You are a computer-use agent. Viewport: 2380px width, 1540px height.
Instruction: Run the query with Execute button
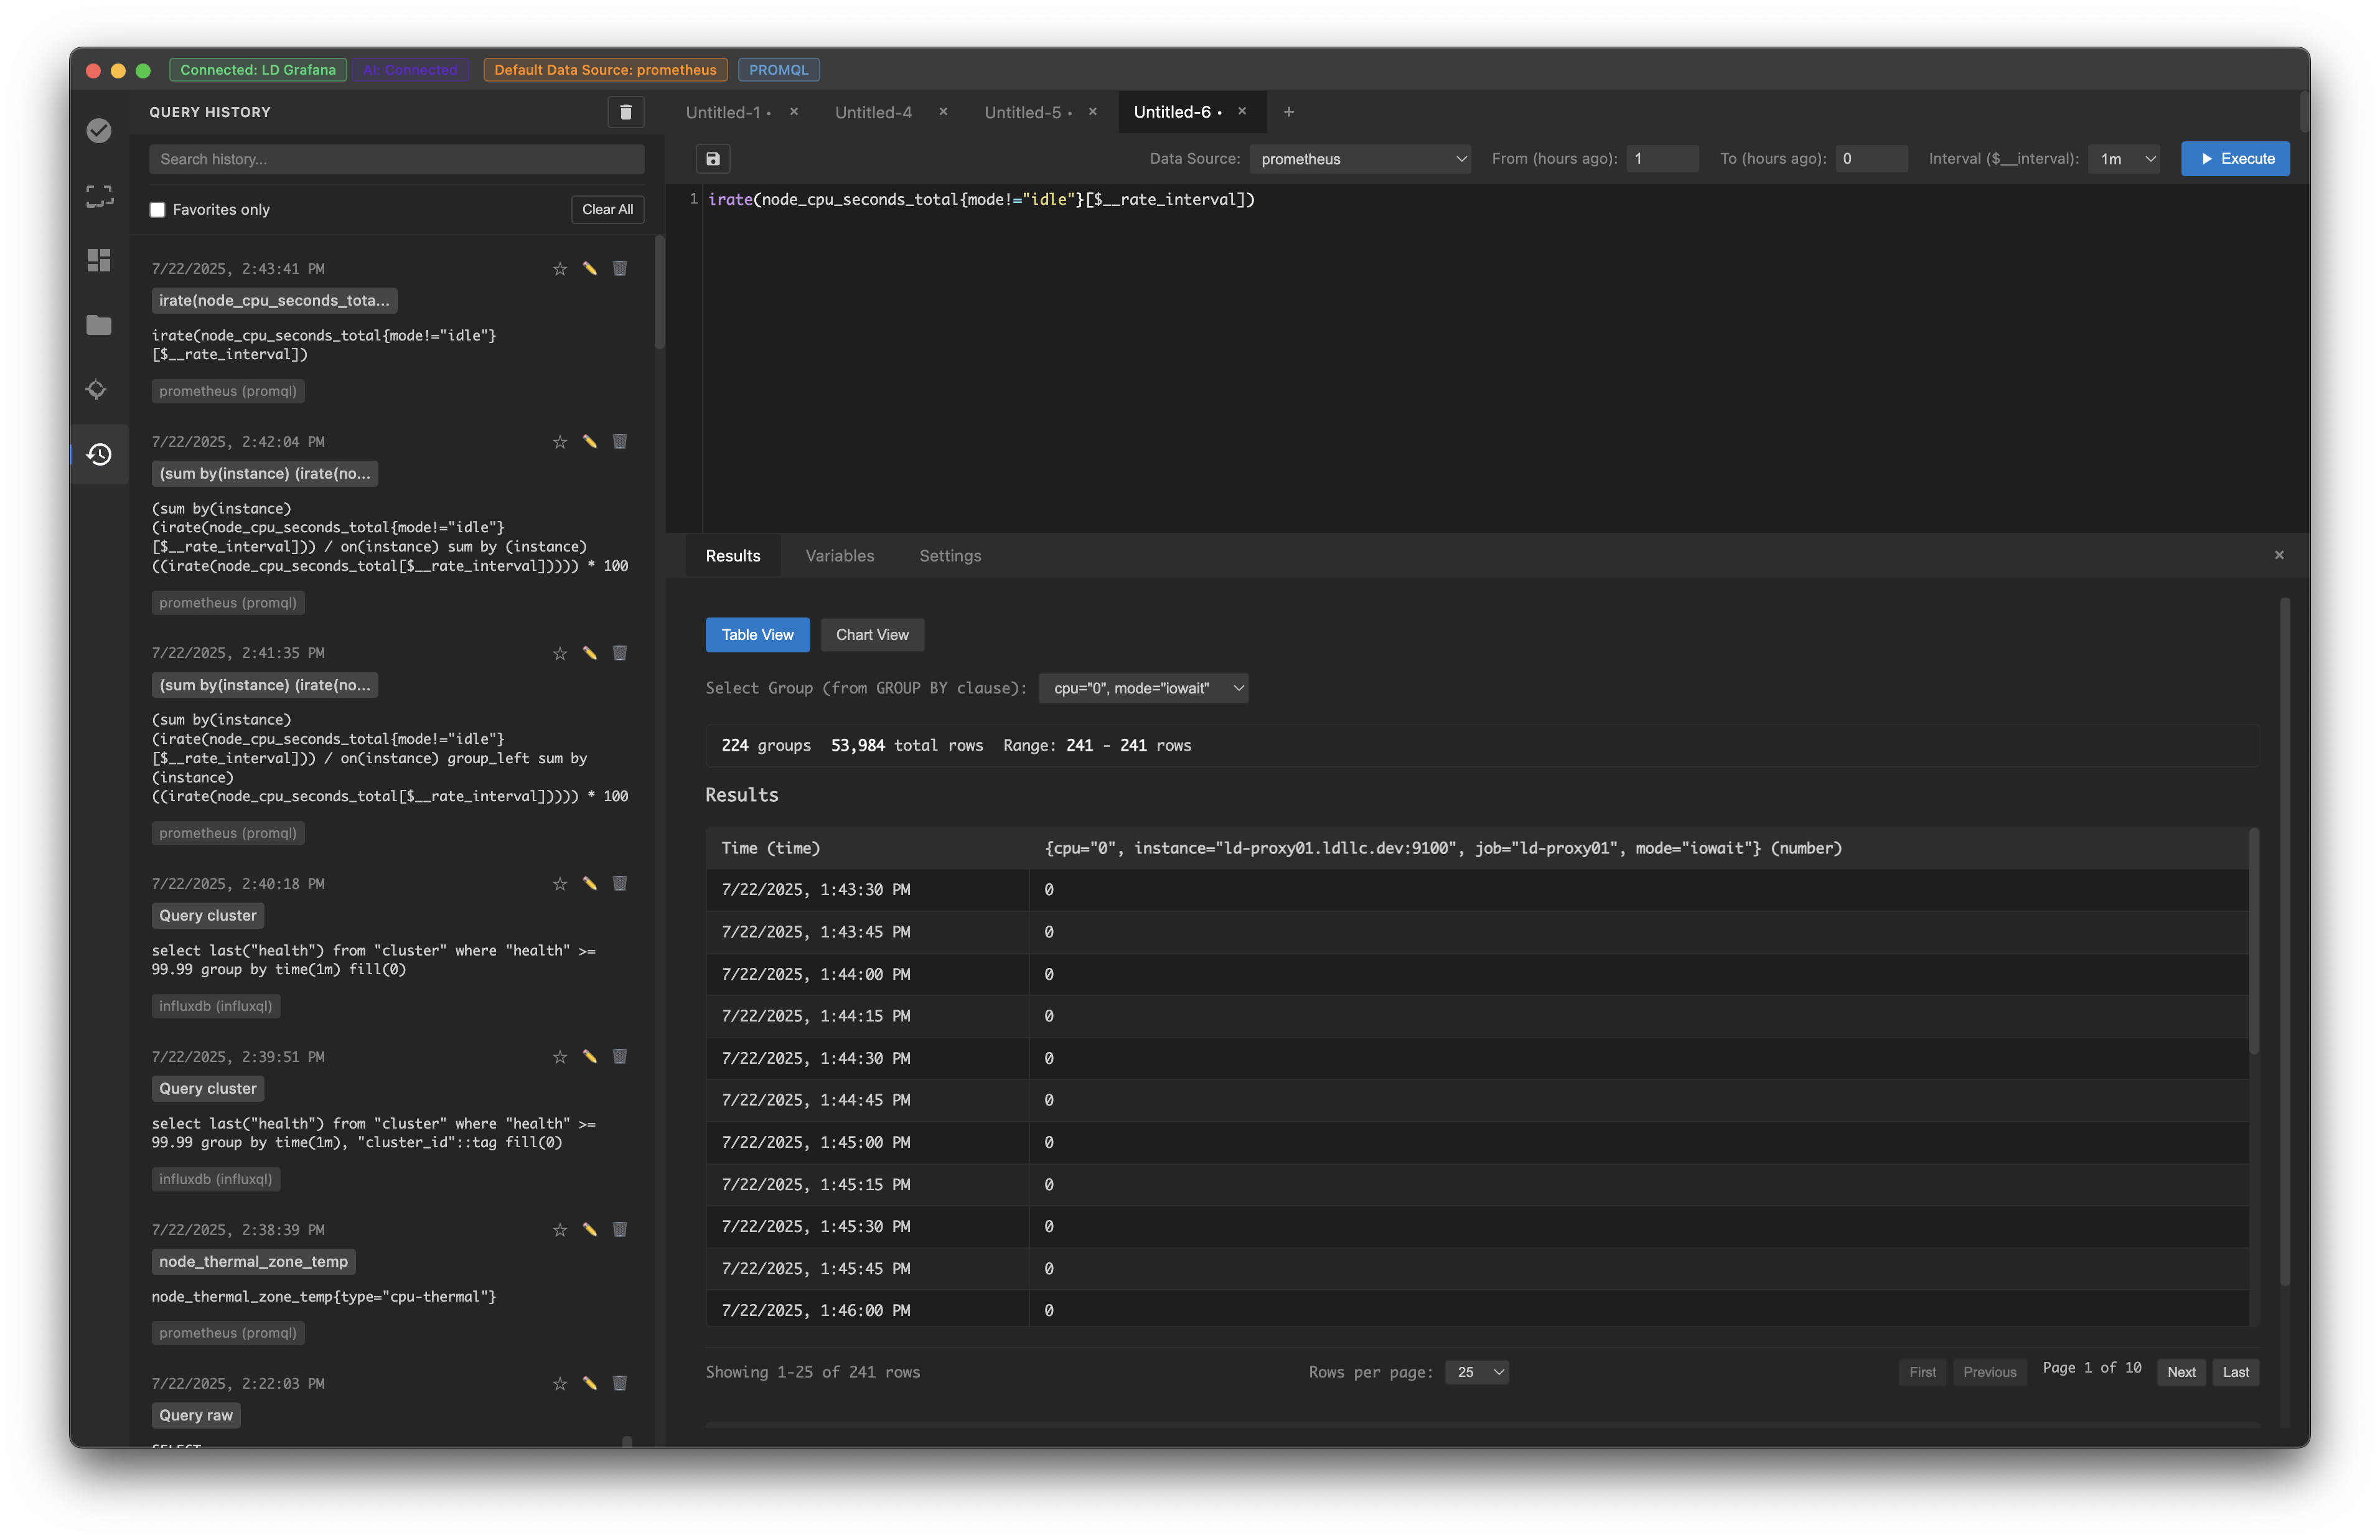(x=2235, y=159)
